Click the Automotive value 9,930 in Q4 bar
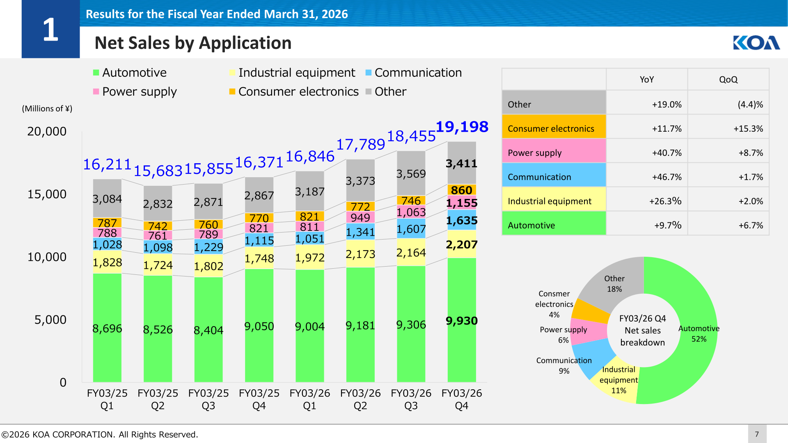Screen dimensions: 788x443 462,321
